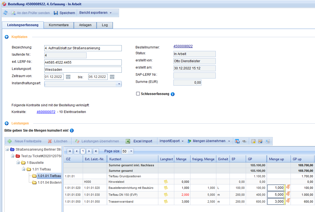Enable the Schlusserfassung checkbox

(138, 94)
